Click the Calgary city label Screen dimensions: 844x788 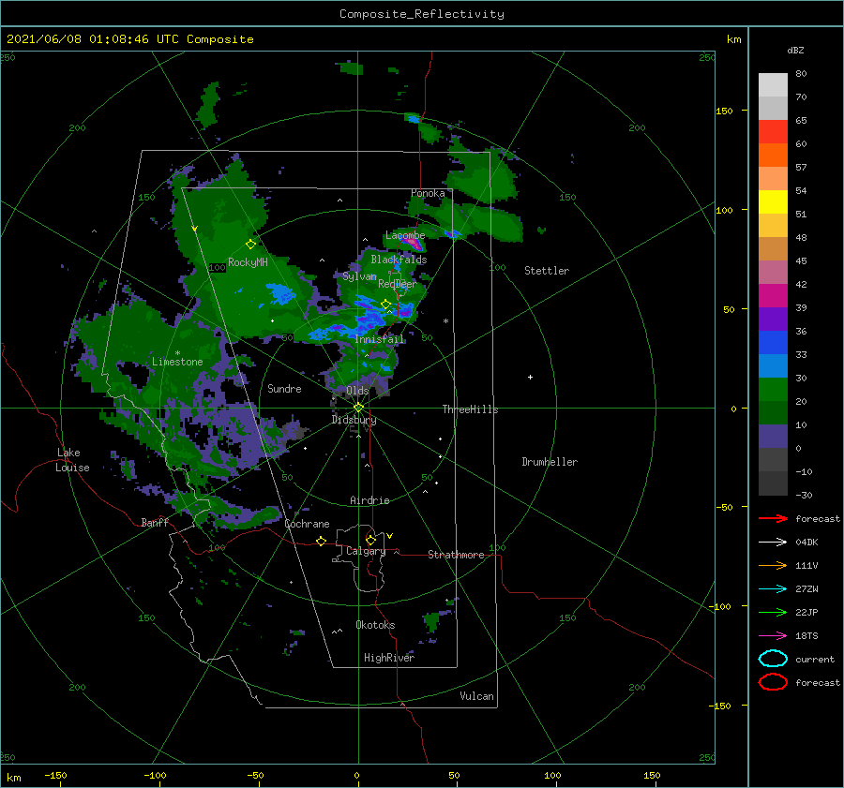[366, 551]
